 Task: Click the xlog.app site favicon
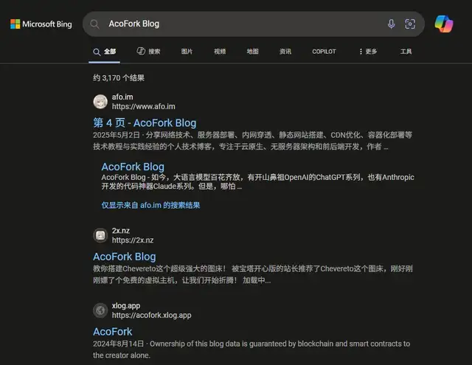[100, 310]
